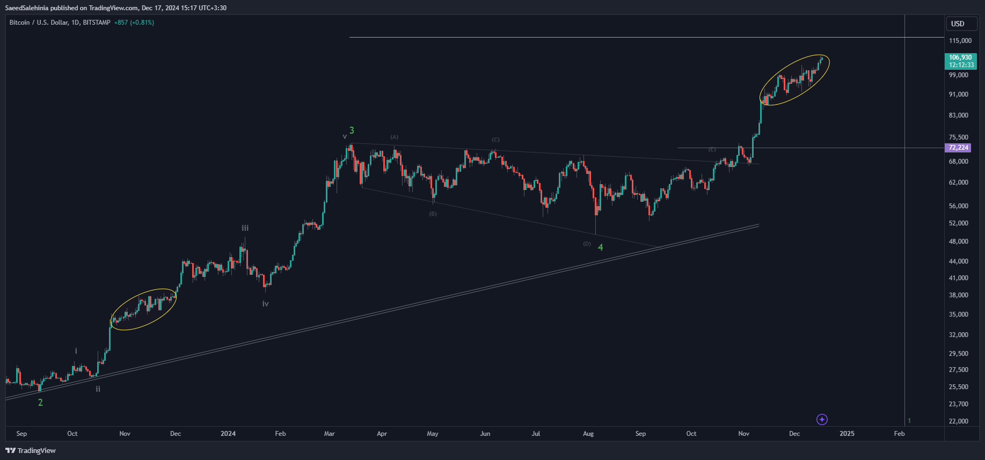This screenshot has width=985, height=460.
Task: Click the 83,000 price axis label
Action: tap(959, 115)
